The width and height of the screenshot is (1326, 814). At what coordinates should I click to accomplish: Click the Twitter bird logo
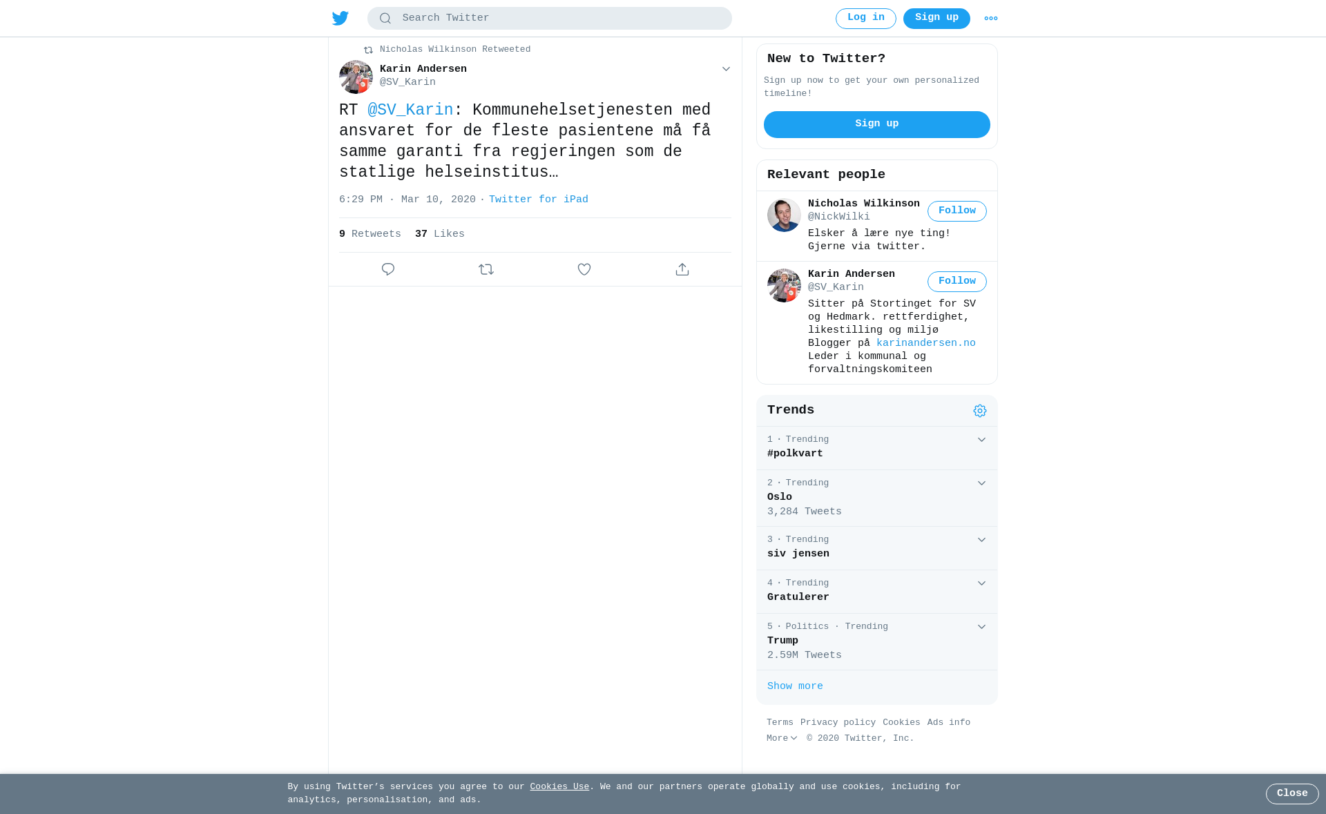(340, 18)
